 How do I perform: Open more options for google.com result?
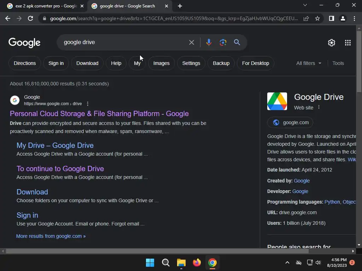pos(88,104)
